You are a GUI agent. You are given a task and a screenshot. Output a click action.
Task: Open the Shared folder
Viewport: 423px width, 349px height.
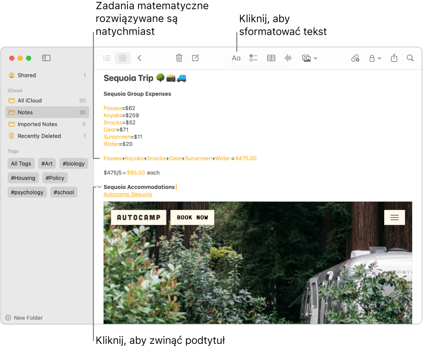click(x=47, y=75)
